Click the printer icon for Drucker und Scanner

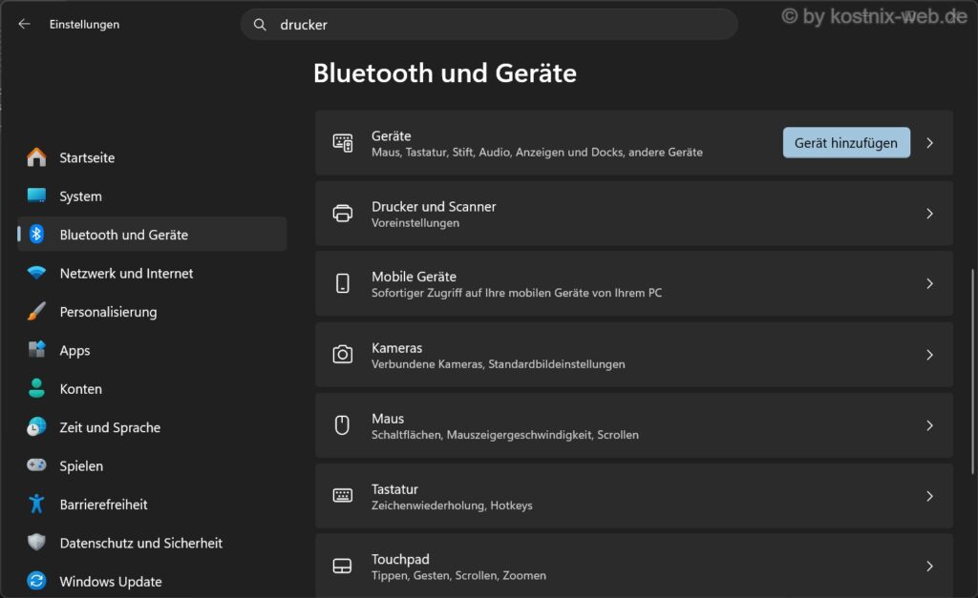pyautogui.click(x=343, y=214)
